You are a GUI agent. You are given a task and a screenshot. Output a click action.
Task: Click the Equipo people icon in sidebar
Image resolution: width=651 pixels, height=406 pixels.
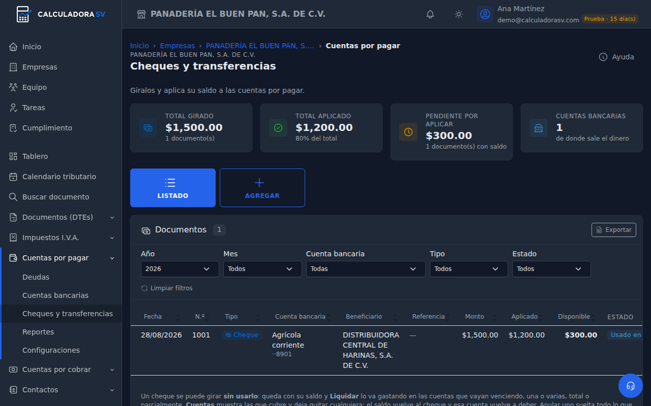click(13, 87)
